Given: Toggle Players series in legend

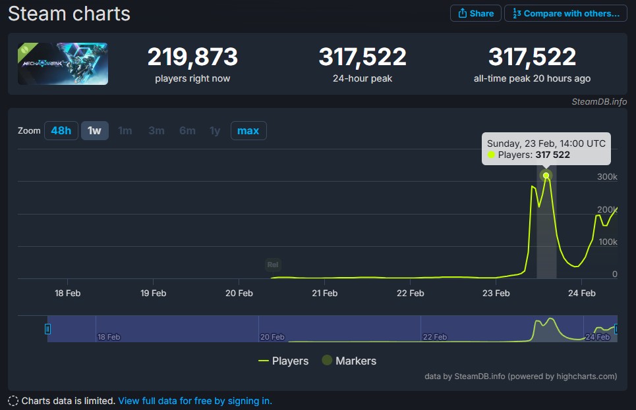Looking at the screenshot, I should coord(283,361).
